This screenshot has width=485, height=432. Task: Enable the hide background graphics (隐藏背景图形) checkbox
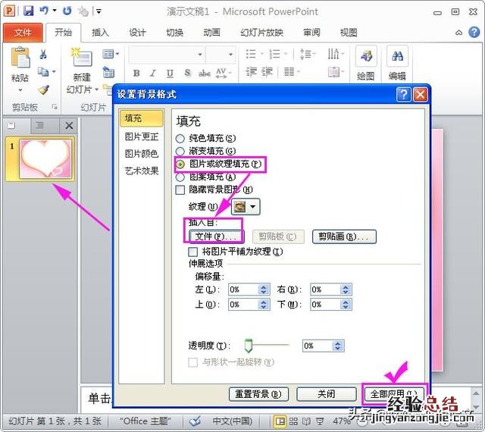click(180, 189)
